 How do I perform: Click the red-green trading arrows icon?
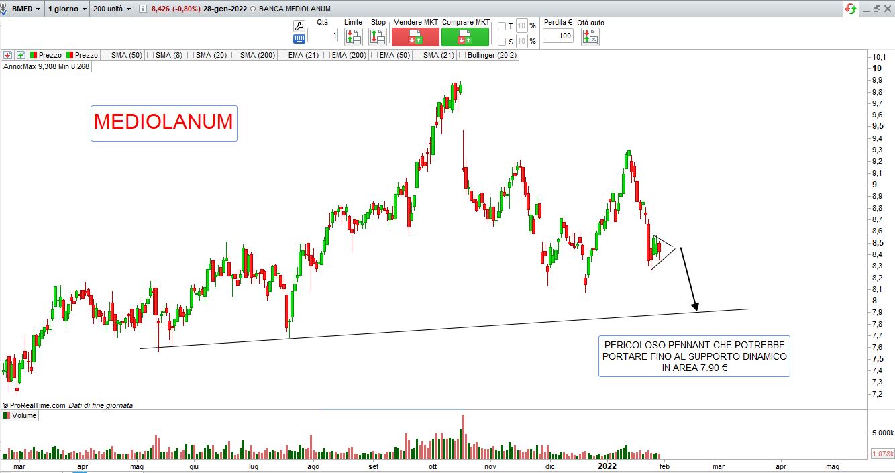[x=851, y=9]
